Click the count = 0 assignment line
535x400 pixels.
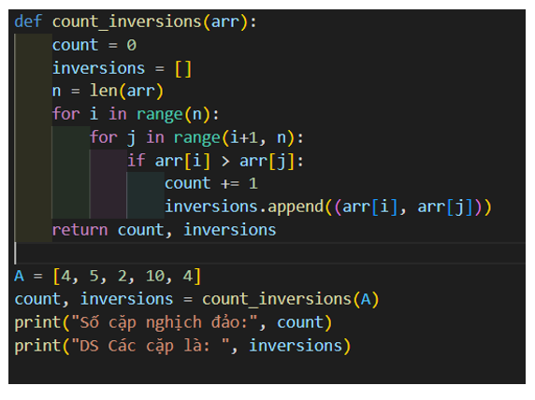[x=94, y=46]
